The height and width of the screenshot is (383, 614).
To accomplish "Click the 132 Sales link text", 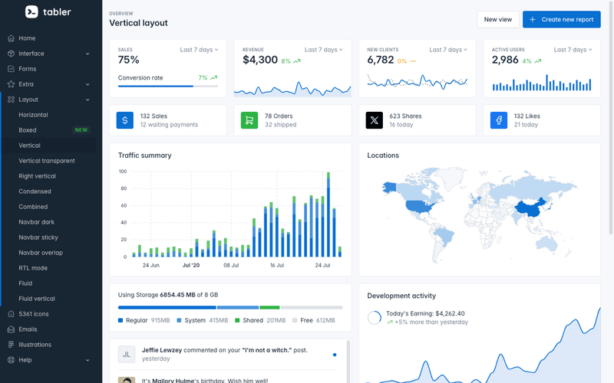I will click(153, 116).
